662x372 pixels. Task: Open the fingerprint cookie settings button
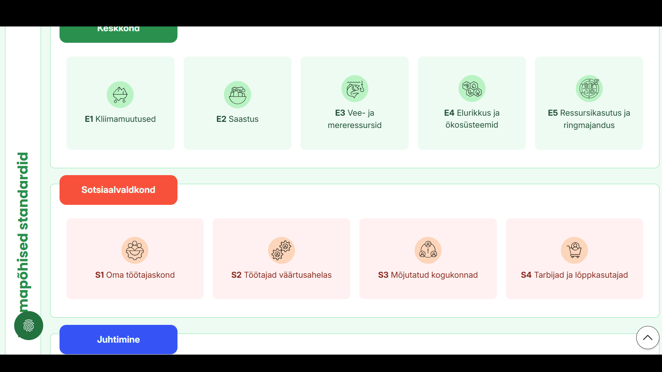[x=29, y=326]
